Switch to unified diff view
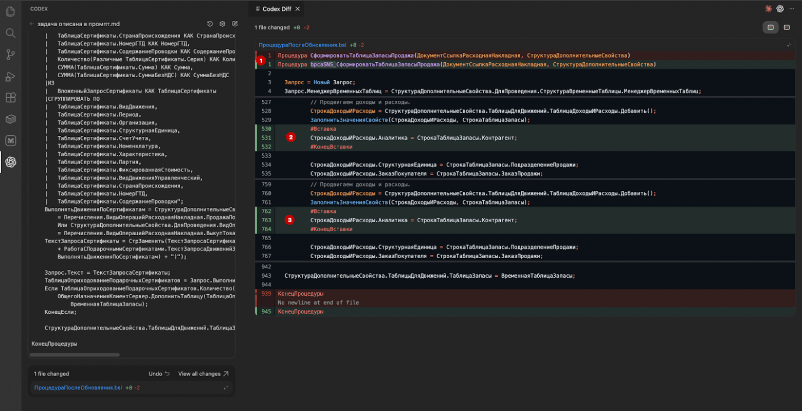The width and height of the screenshot is (802, 411). (770, 27)
